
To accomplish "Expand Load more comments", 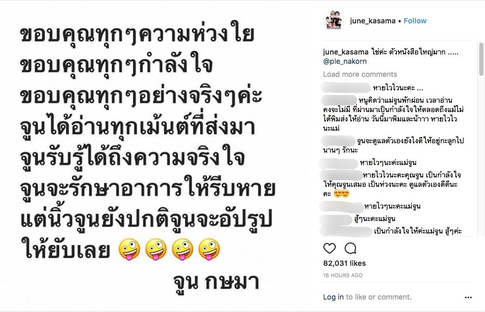I will pos(360,74).
